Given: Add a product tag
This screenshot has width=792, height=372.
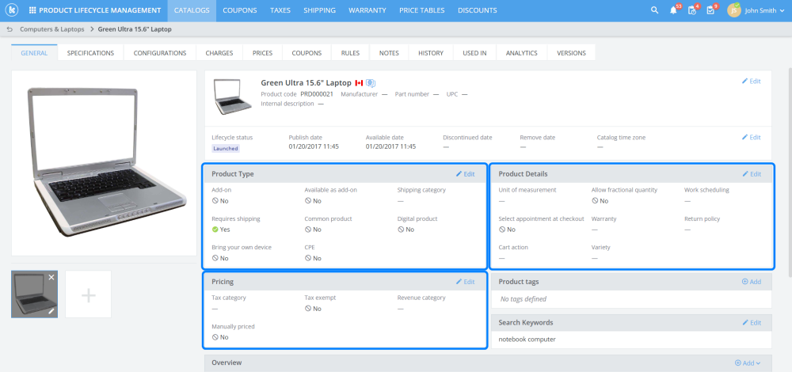Looking at the screenshot, I should coord(751,282).
